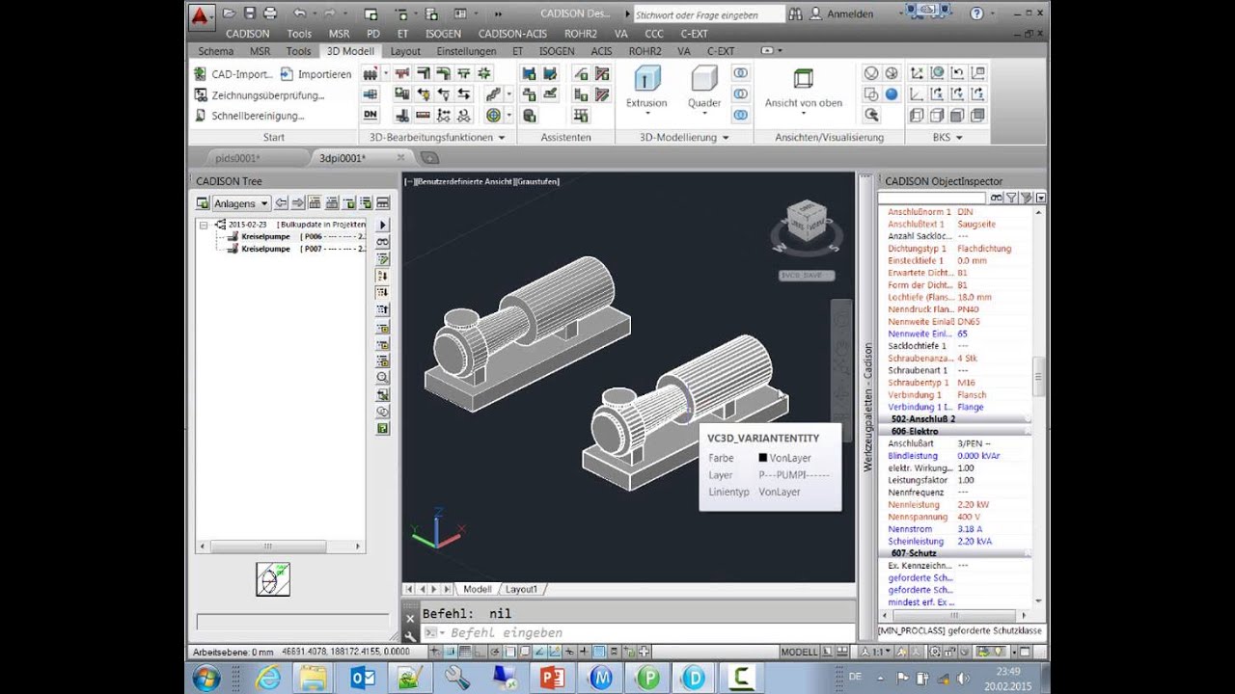Image resolution: width=1235 pixels, height=694 pixels.
Task: Click the play arrow icon in CADISON Tree sidebar
Action: pyautogui.click(x=383, y=225)
